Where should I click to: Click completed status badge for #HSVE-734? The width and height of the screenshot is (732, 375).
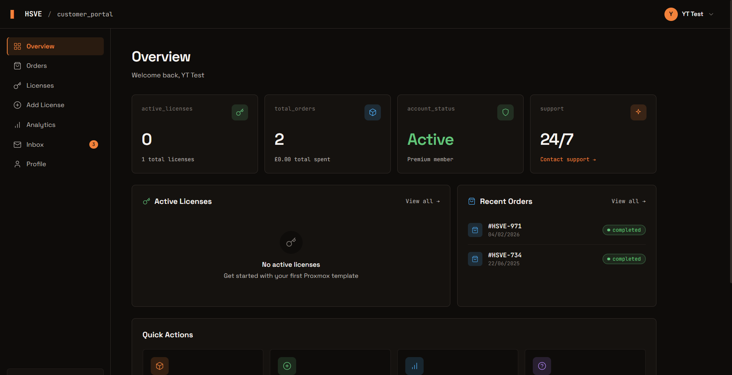[624, 259]
